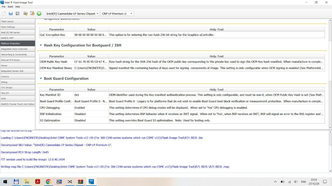
Task: Click the New file toolbar icon
Action: tap(4, 13)
